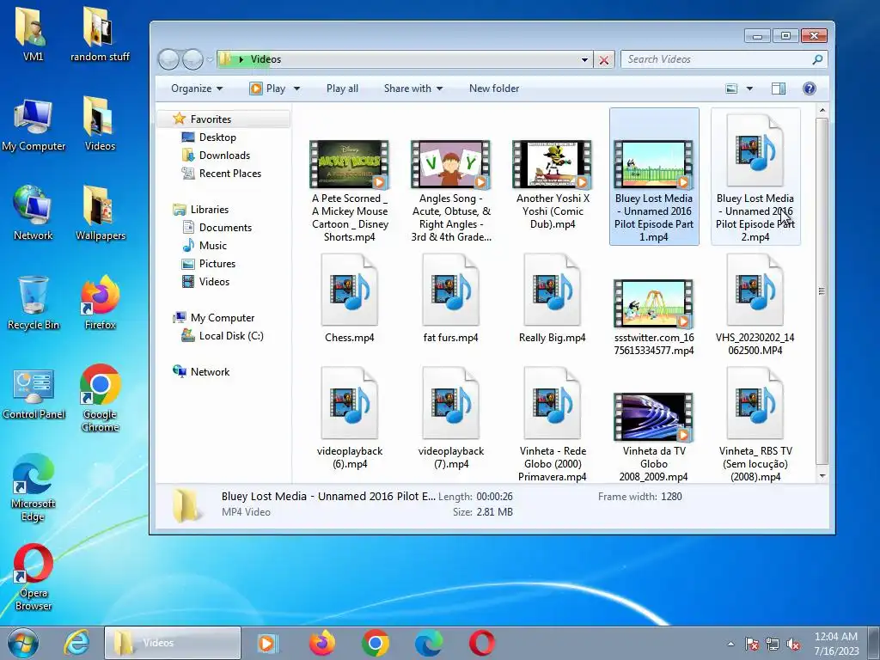Open Windows Media Player from taskbar
The height and width of the screenshot is (660, 880).
[267, 643]
